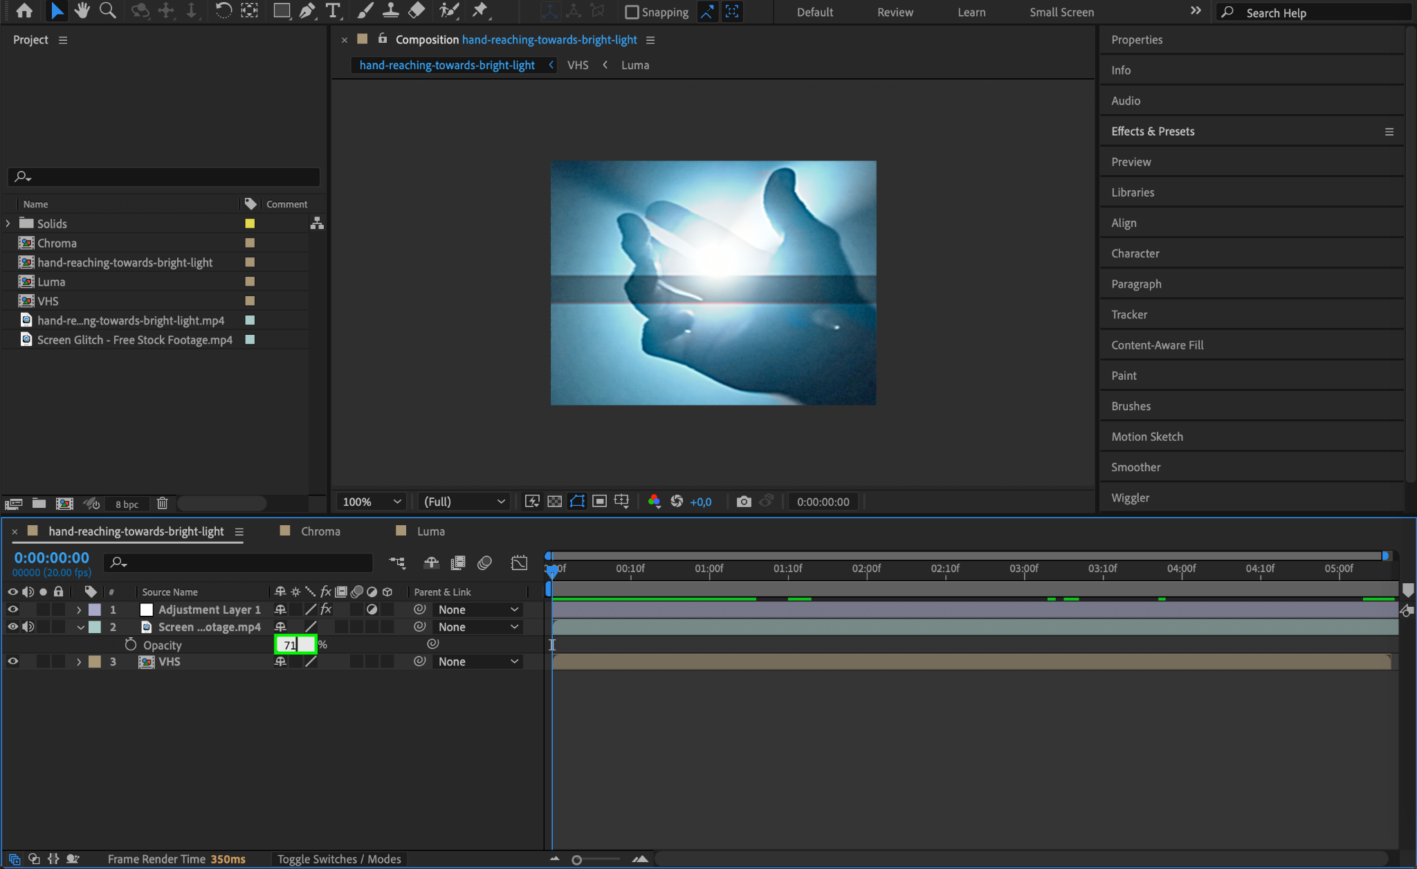Click the Opacity stopwatch icon
Screen dimensions: 1417x869
[x=131, y=645]
